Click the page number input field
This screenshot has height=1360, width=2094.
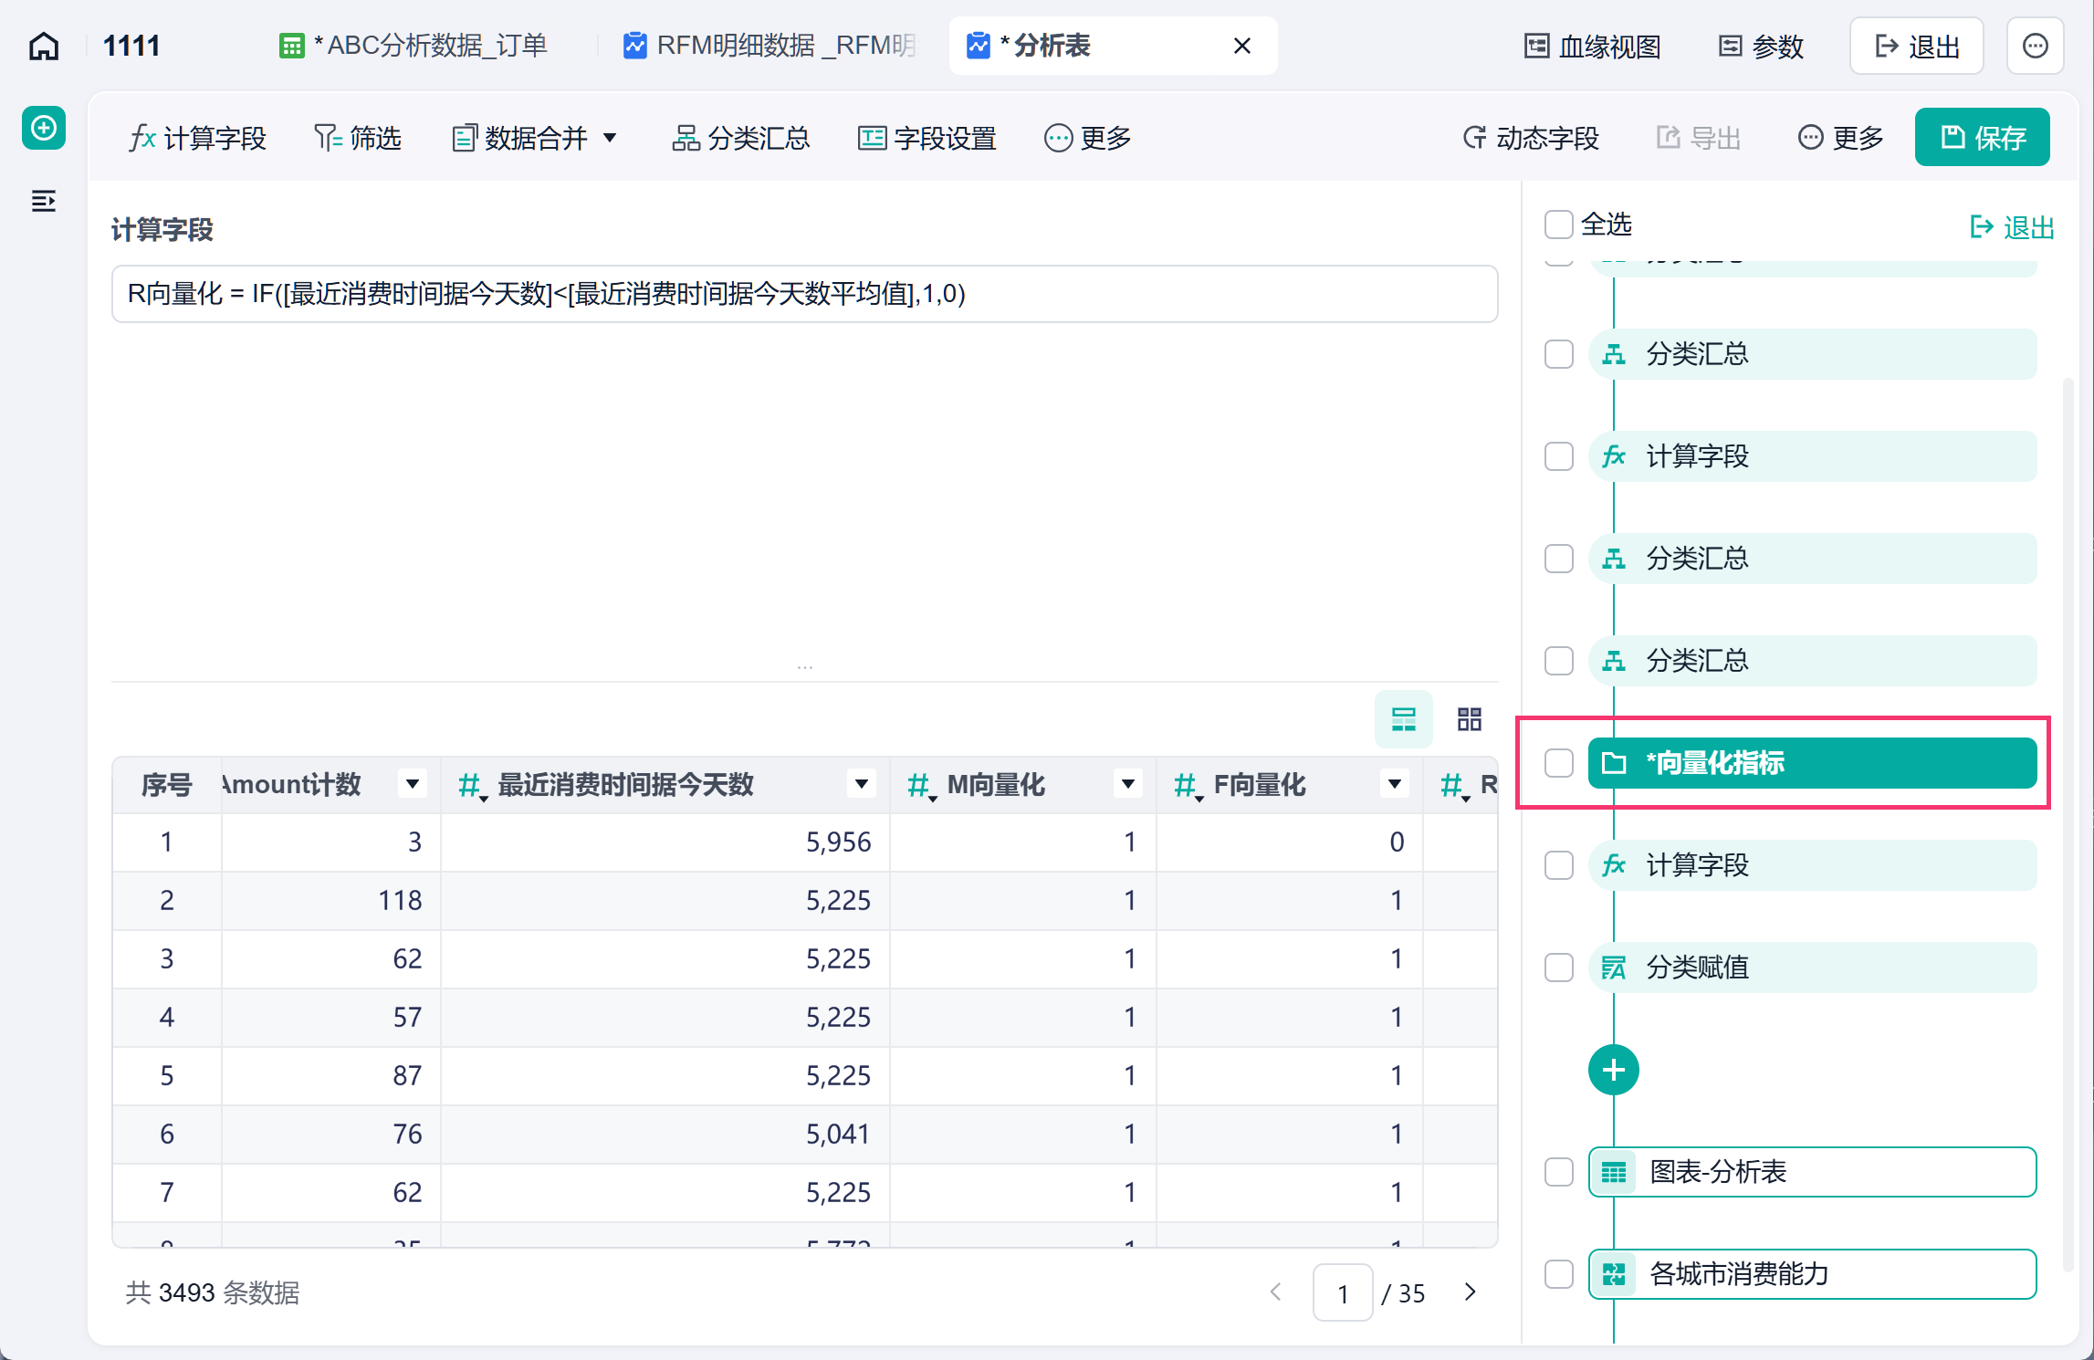coord(1342,1292)
